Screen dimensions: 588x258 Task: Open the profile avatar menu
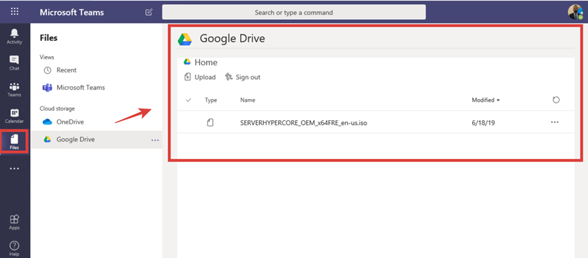pos(575,12)
